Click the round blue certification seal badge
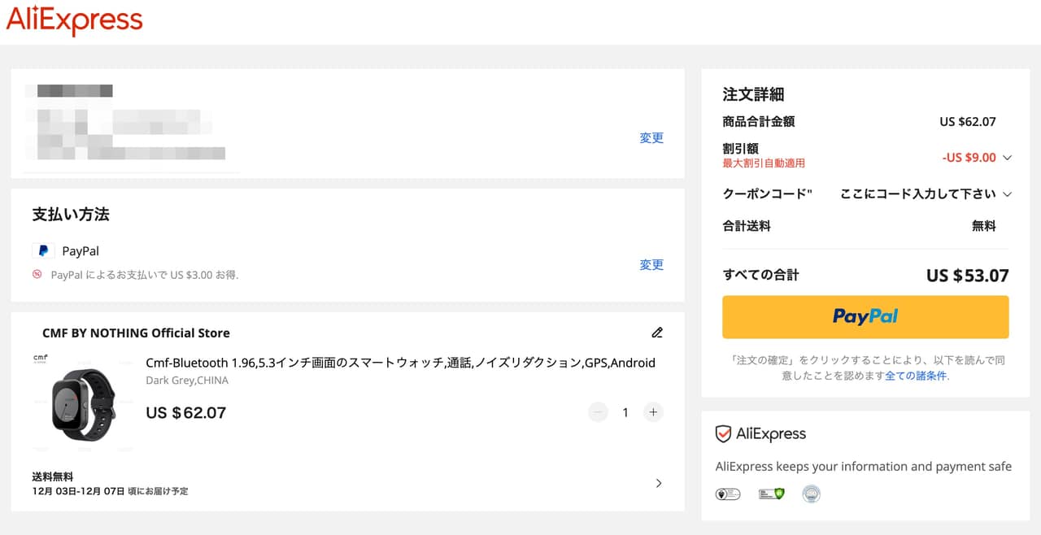 pyautogui.click(x=811, y=494)
